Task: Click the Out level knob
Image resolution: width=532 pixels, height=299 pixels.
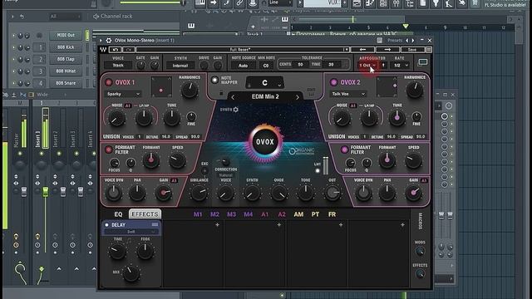Action: click(332, 193)
